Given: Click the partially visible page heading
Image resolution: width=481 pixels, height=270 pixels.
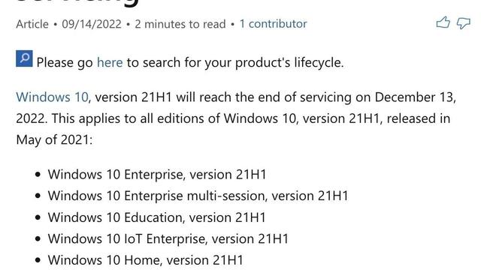Looking at the screenshot, I should pyautogui.click(x=77, y=3).
